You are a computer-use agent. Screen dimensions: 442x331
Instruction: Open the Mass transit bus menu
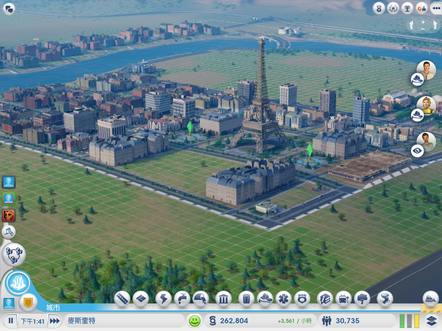(344, 299)
